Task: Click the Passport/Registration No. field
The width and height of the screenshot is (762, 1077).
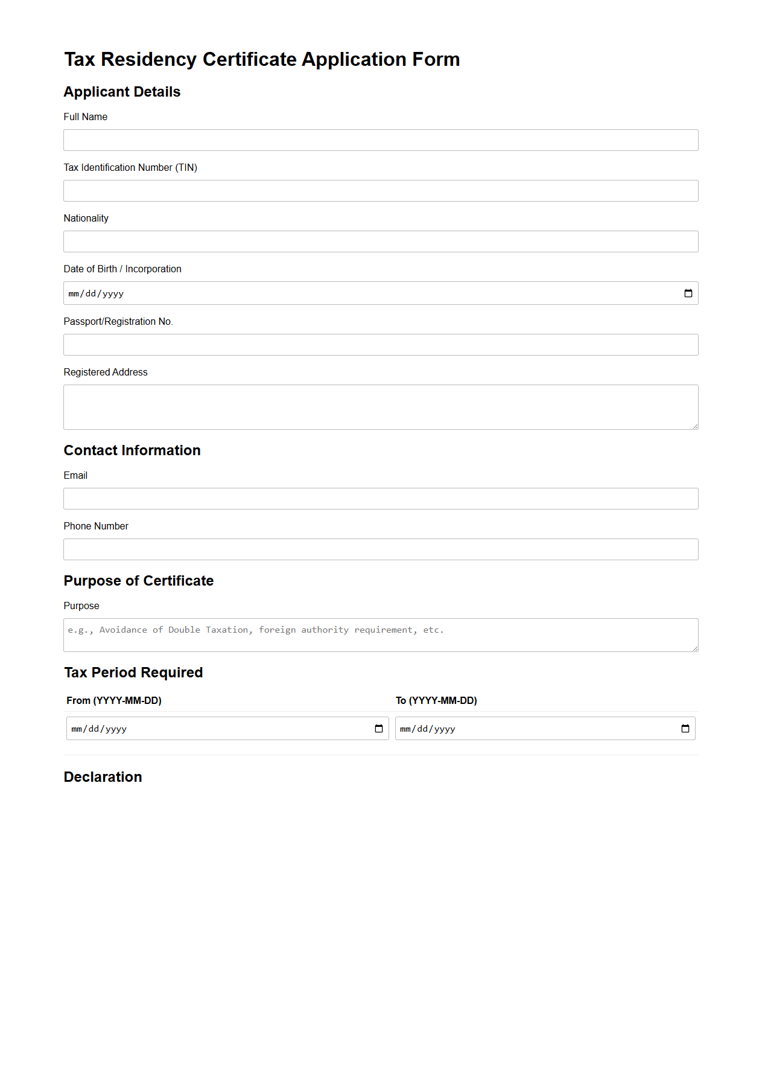Action: [381, 345]
